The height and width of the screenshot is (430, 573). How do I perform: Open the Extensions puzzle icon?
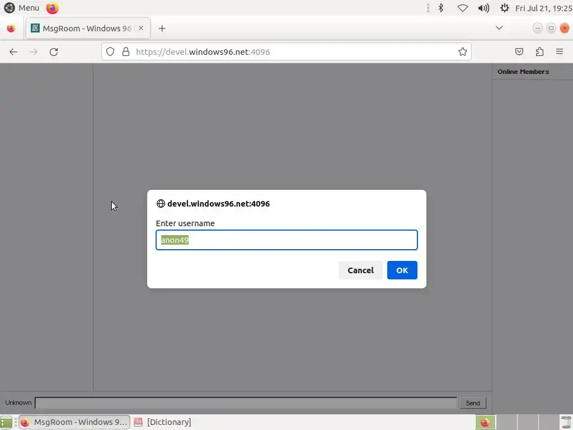539,52
